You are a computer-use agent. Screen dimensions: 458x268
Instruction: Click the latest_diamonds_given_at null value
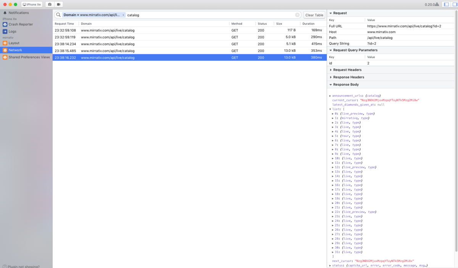[x=381, y=104]
